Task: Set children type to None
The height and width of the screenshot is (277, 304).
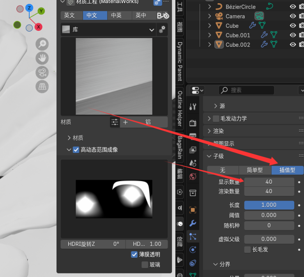Action: (x=223, y=170)
